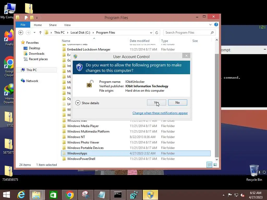267x200 pixels.
Task: Click the 7345859375 zip file on desktop
Action: click(x=10, y=173)
